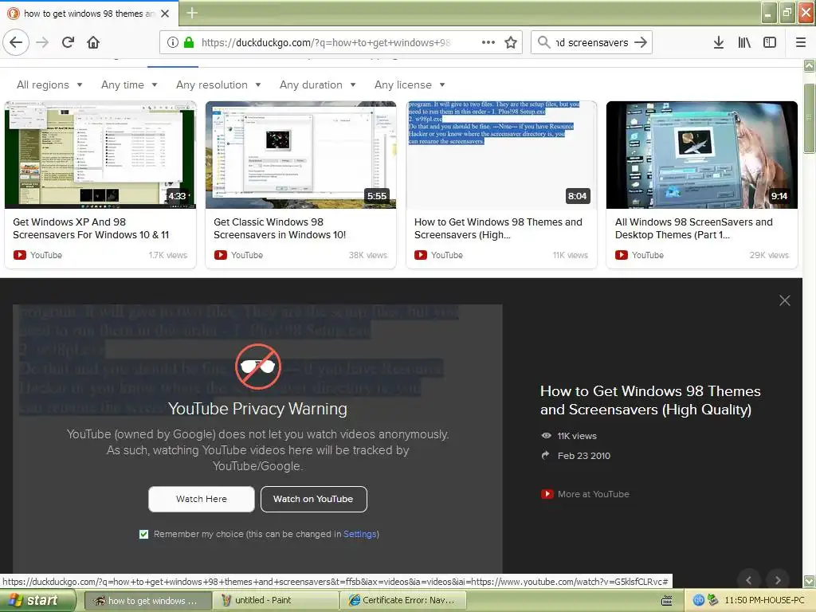Click the vertical scrollbar thumb
816x612 pixels.
(x=810, y=118)
